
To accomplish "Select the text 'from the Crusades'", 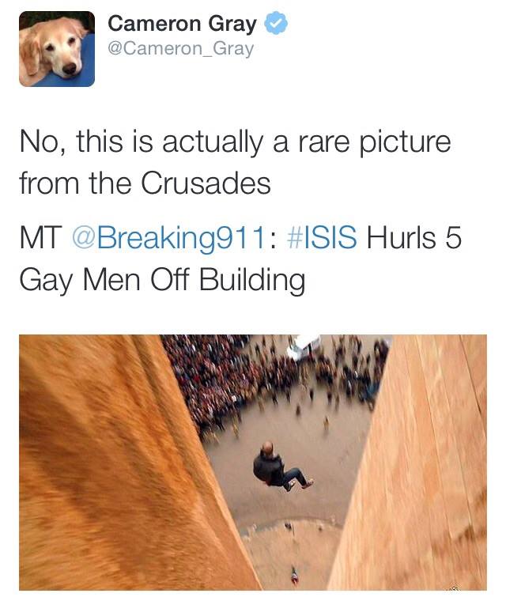I will pos(145,183).
